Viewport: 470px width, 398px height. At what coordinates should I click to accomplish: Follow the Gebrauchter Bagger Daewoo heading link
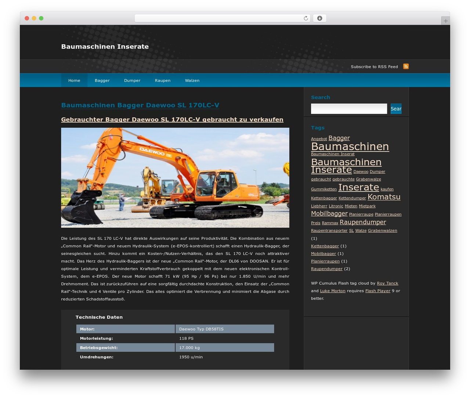[x=172, y=120]
